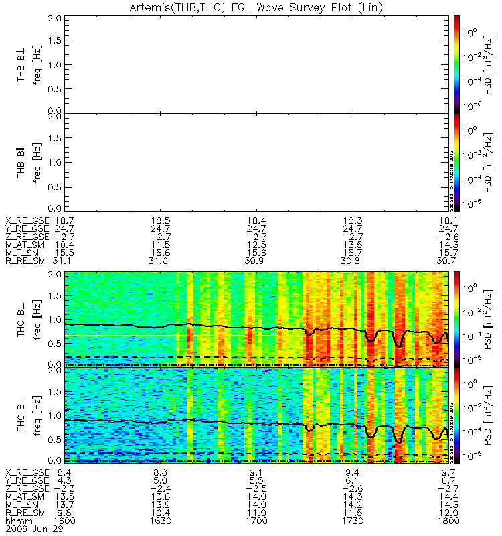
Task: Click the '1730' time label
Action: click(x=353, y=521)
